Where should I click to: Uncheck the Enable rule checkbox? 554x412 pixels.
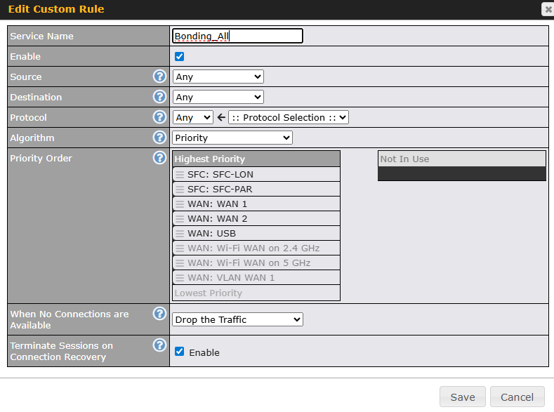180,56
